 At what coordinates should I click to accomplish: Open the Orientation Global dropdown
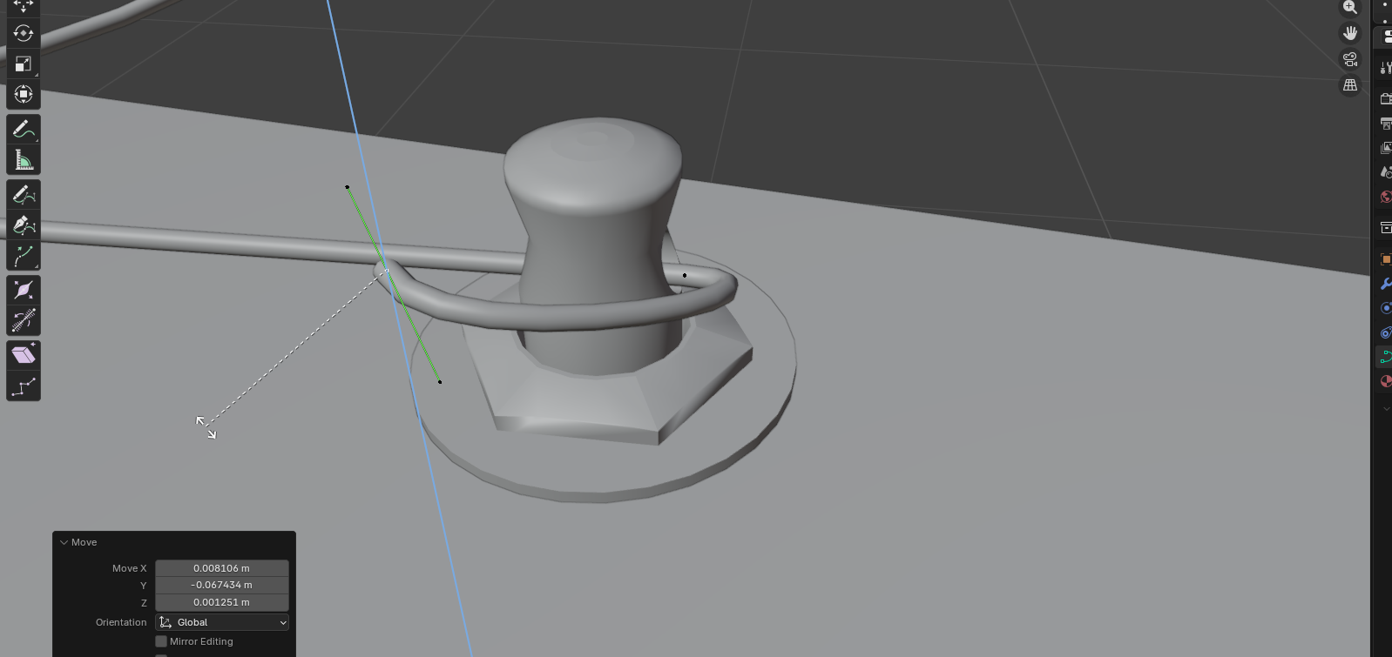coord(222,622)
